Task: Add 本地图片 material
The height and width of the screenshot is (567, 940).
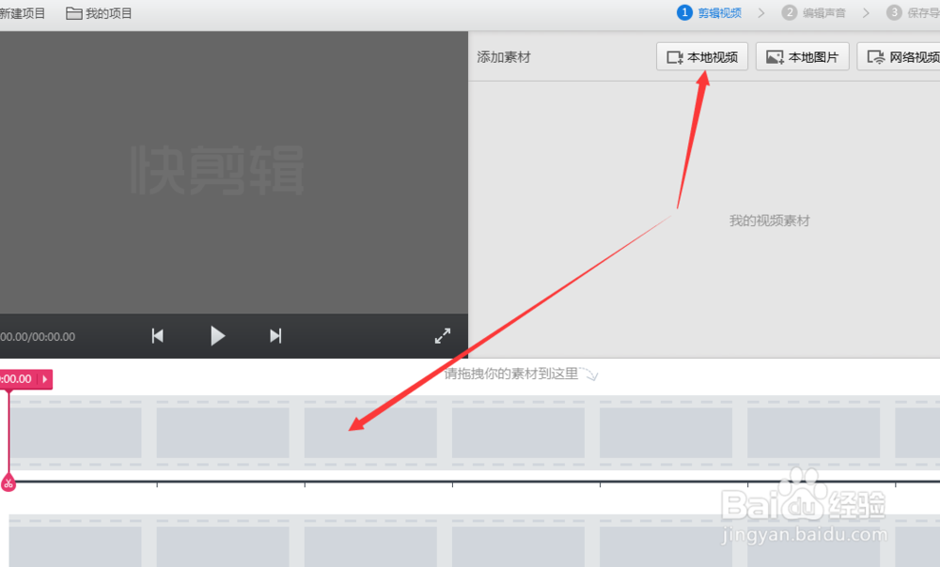Action: (802, 57)
